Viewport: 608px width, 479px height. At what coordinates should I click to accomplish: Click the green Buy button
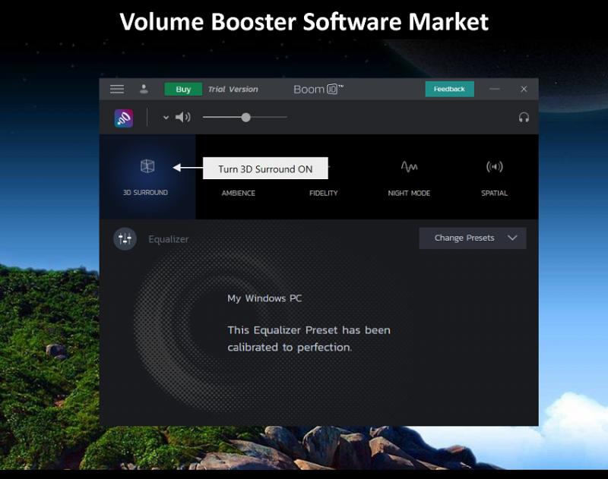pos(183,89)
